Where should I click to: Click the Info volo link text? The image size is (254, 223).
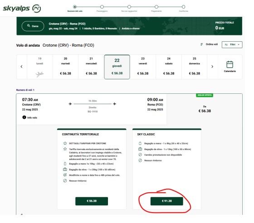pos(32,118)
